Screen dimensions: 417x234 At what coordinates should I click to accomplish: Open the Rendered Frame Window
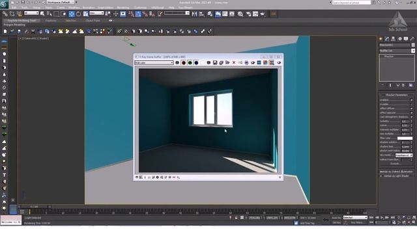(x=255, y=14)
